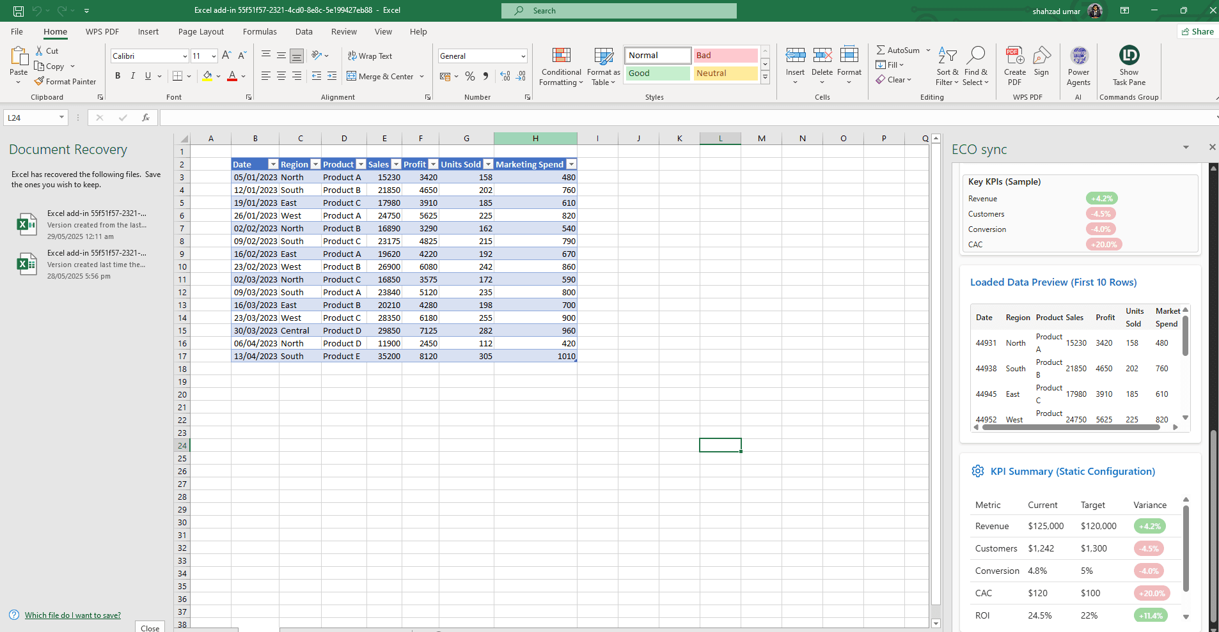Image resolution: width=1219 pixels, height=632 pixels.
Task: Open Format as Table gallery
Action: [604, 66]
